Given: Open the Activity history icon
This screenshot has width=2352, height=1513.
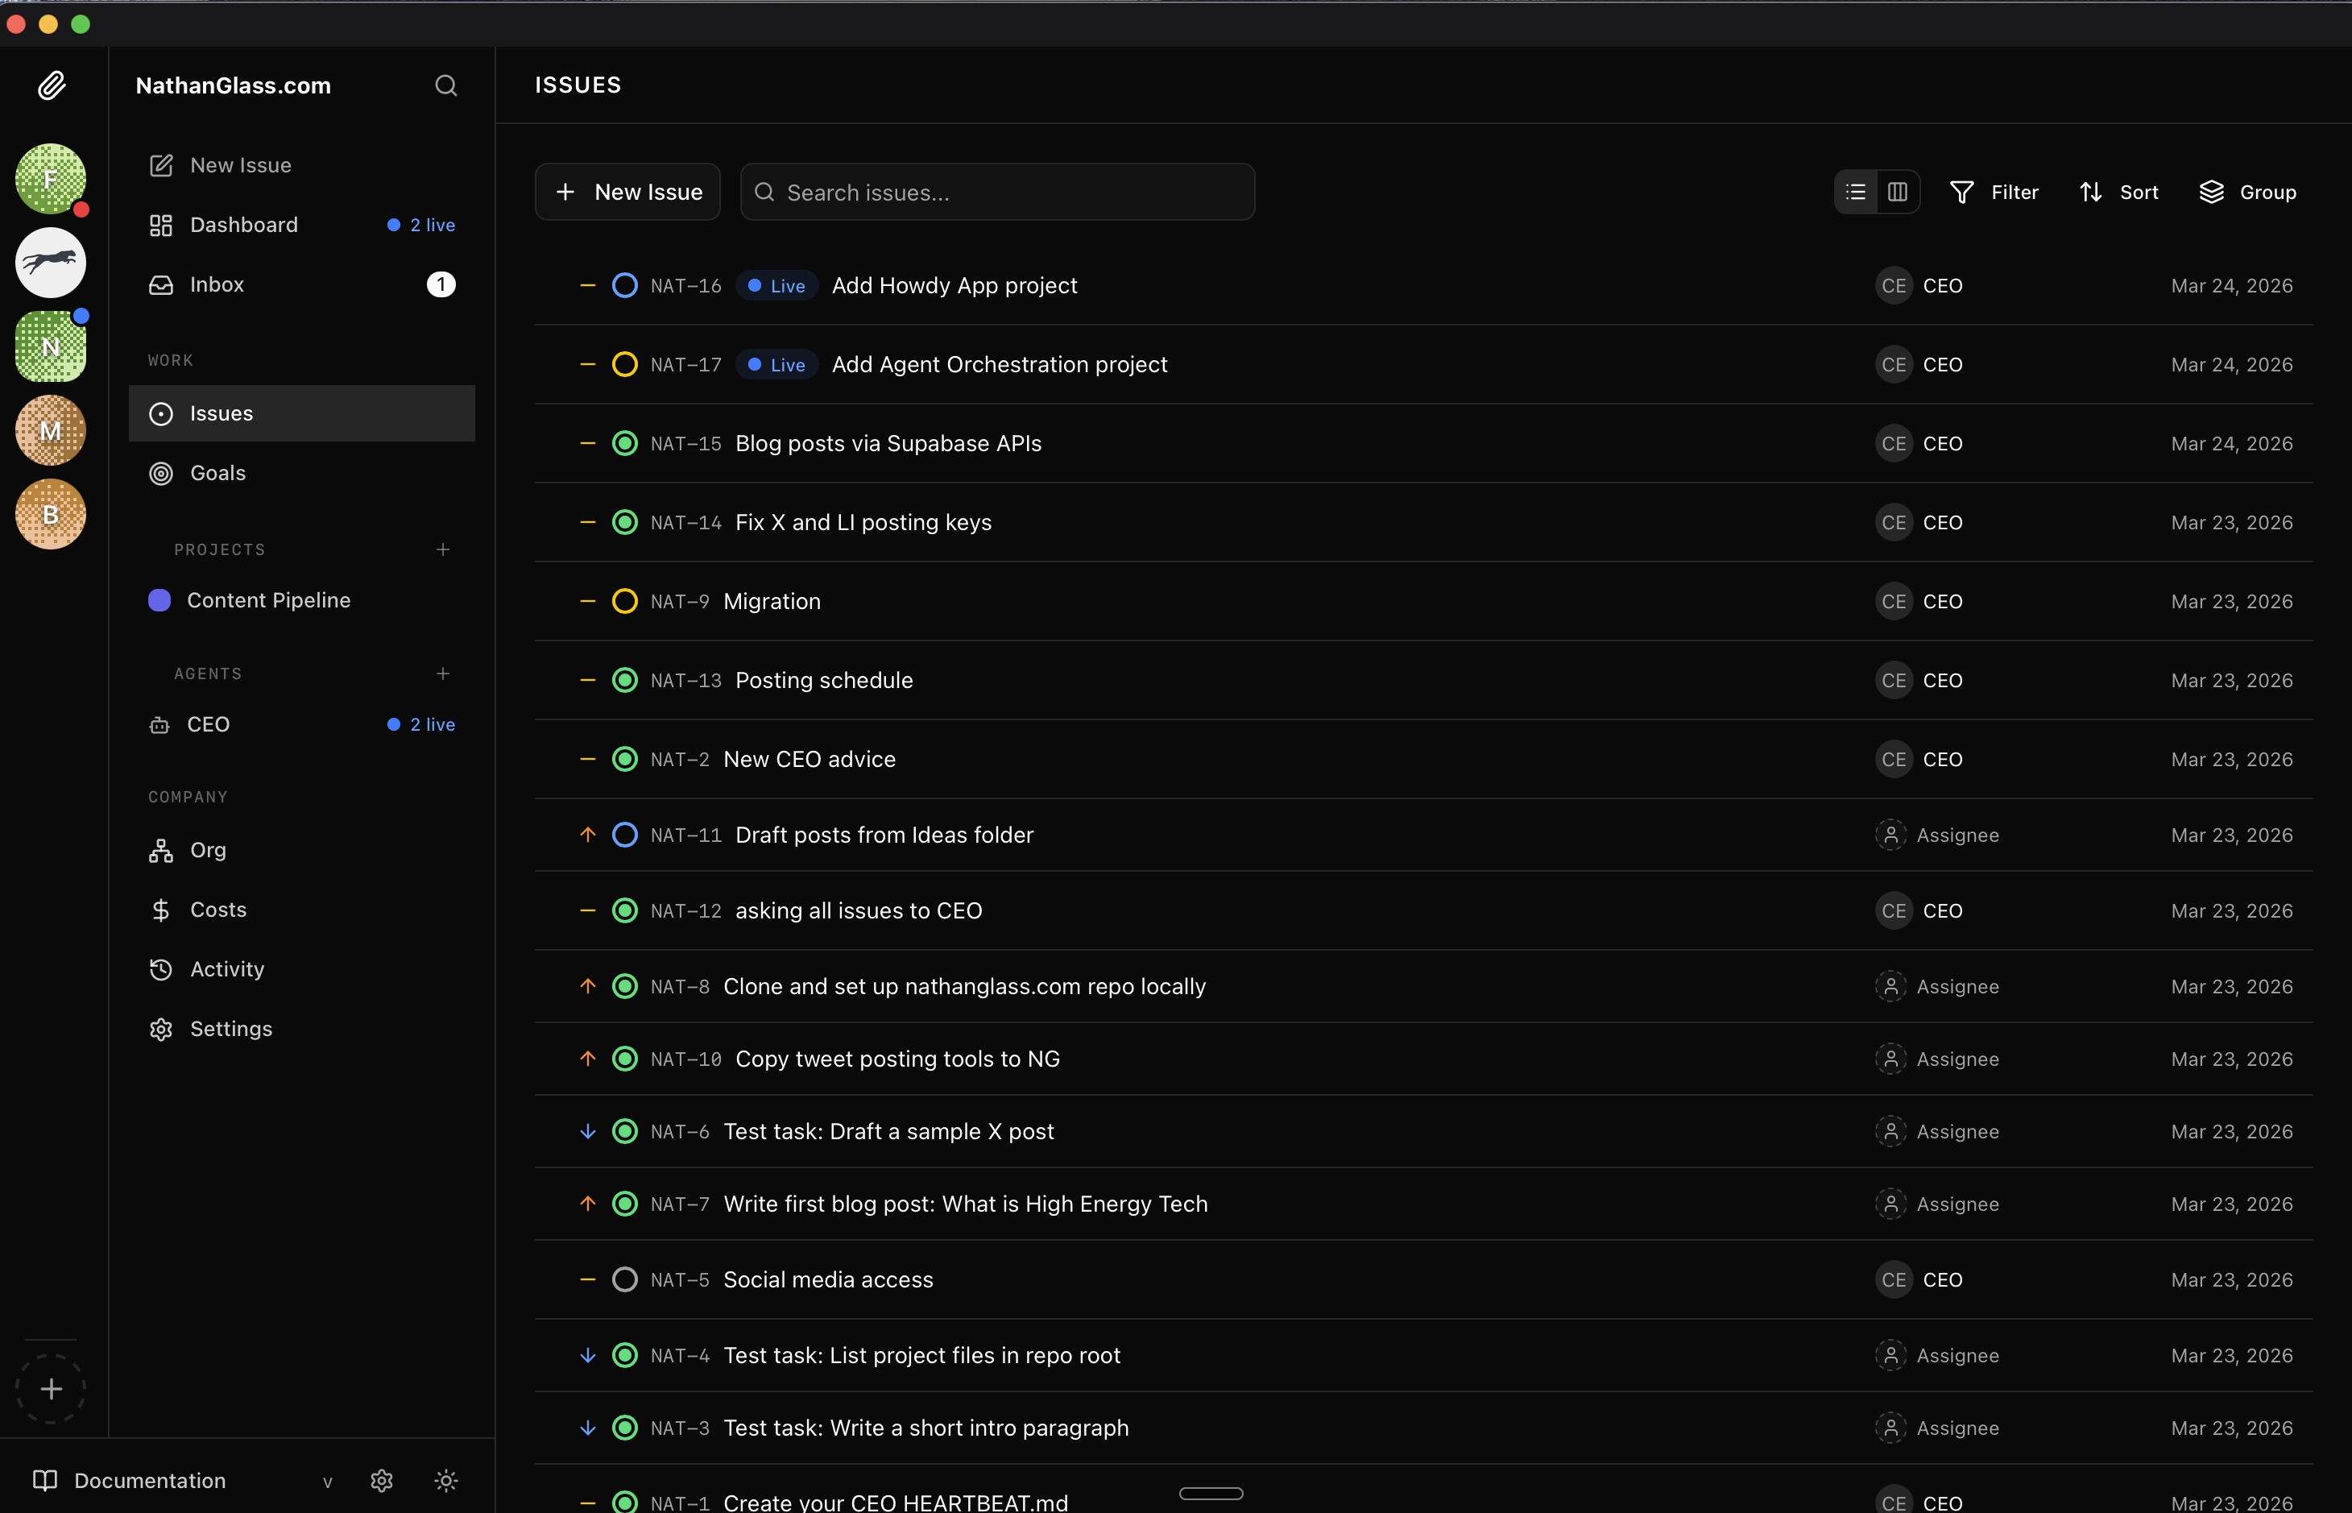Looking at the screenshot, I should point(160,968).
